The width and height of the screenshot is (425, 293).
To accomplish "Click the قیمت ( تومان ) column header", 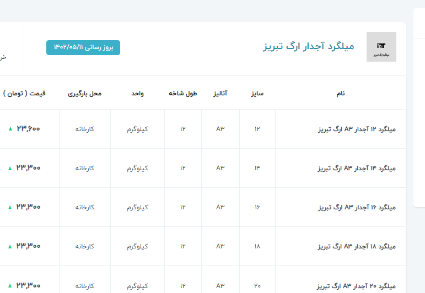I will [x=24, y=93].
